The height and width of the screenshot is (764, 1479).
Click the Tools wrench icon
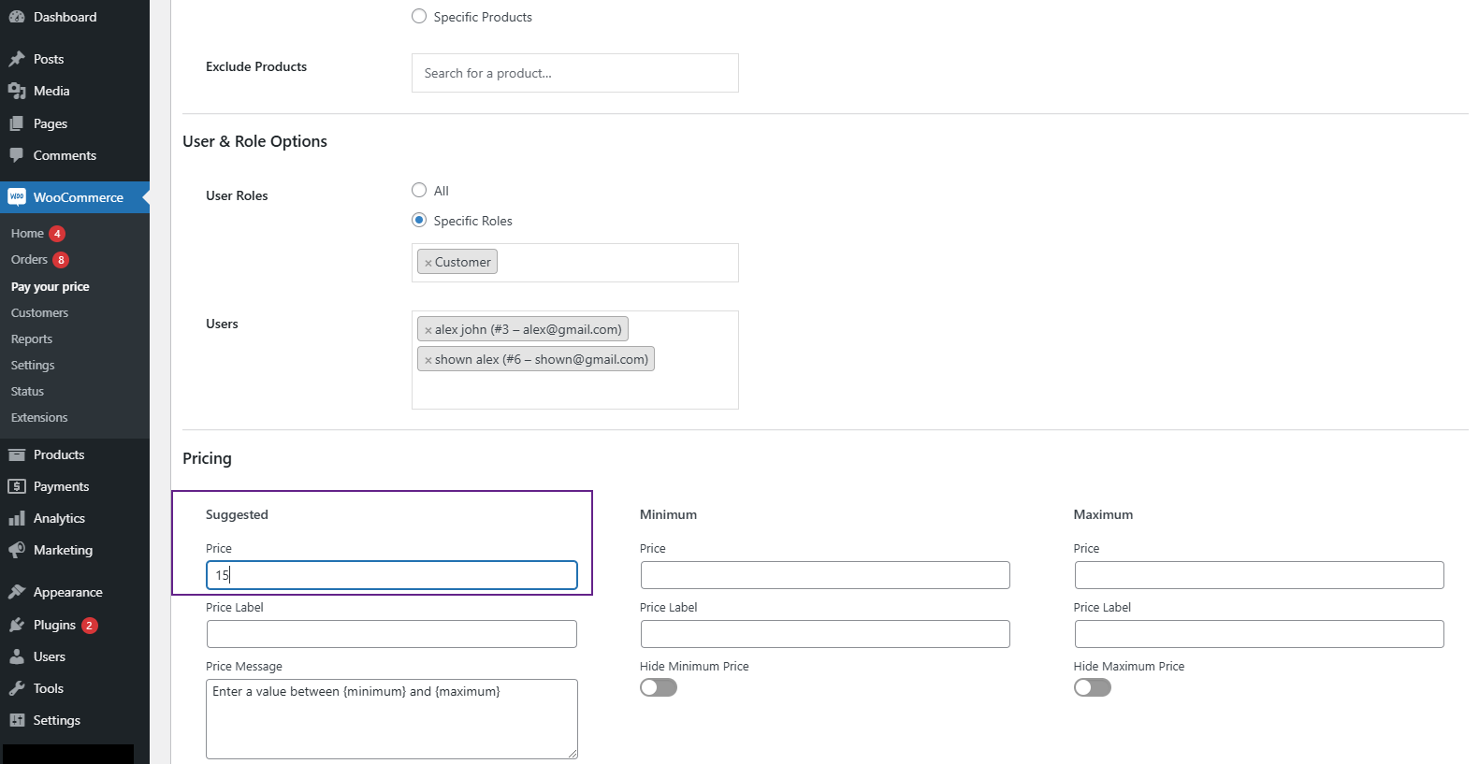(17, 688)
